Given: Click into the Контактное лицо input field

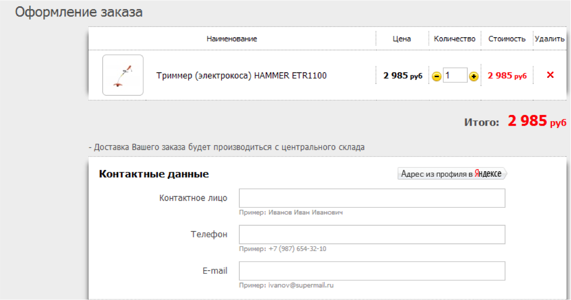Looking at the screenshot, I should click(x=371, y=198).
